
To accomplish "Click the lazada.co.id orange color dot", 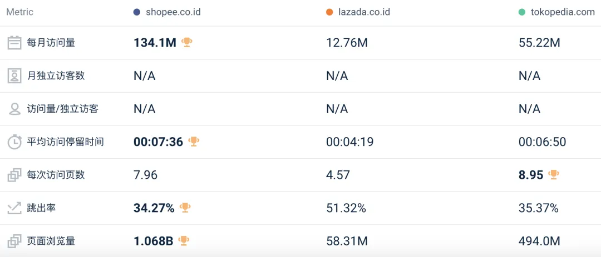I will coord(329,12).
